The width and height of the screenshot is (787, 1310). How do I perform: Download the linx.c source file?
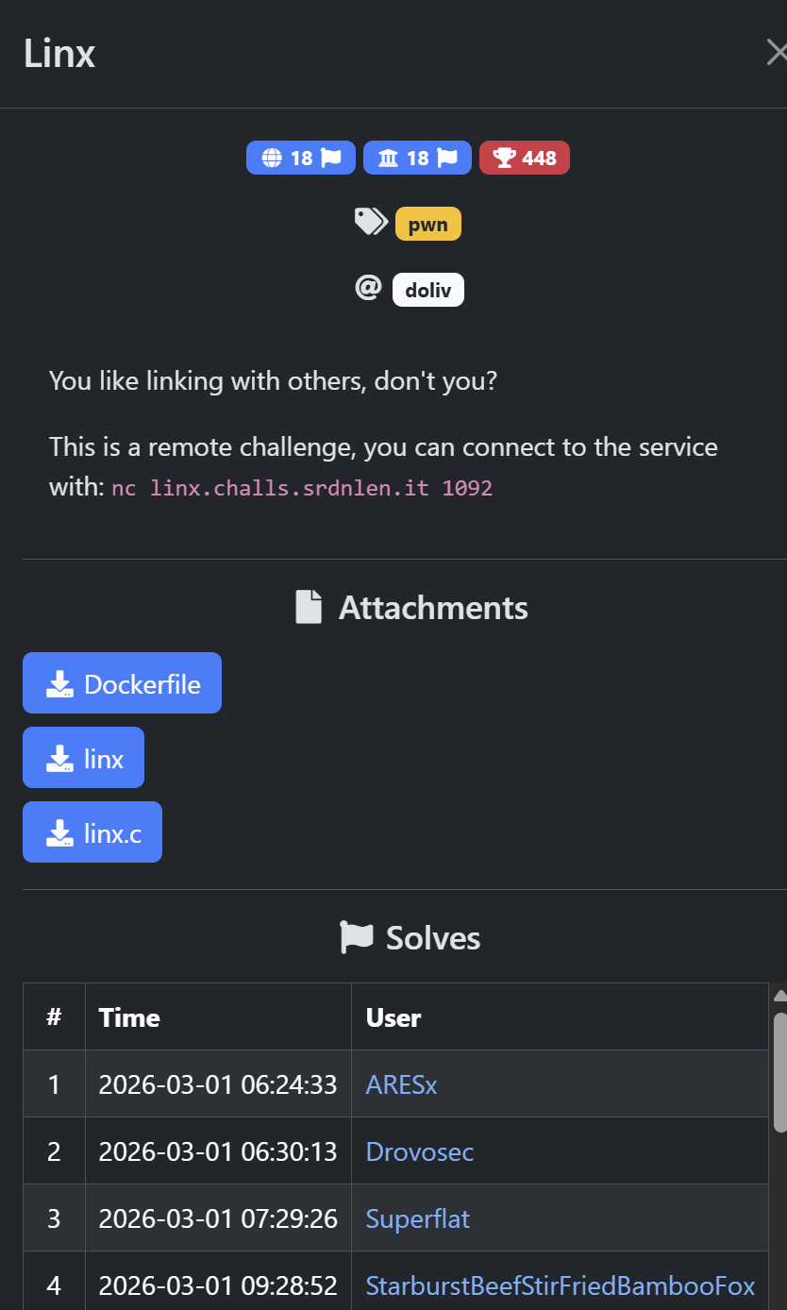click(x=92, y=831)
